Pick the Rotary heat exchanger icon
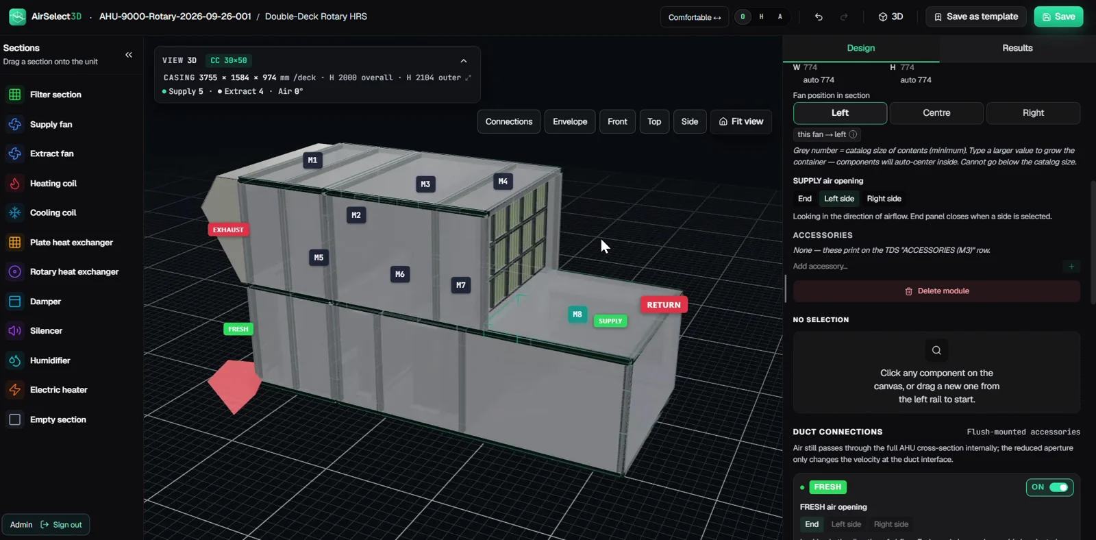 click(15, 272)
